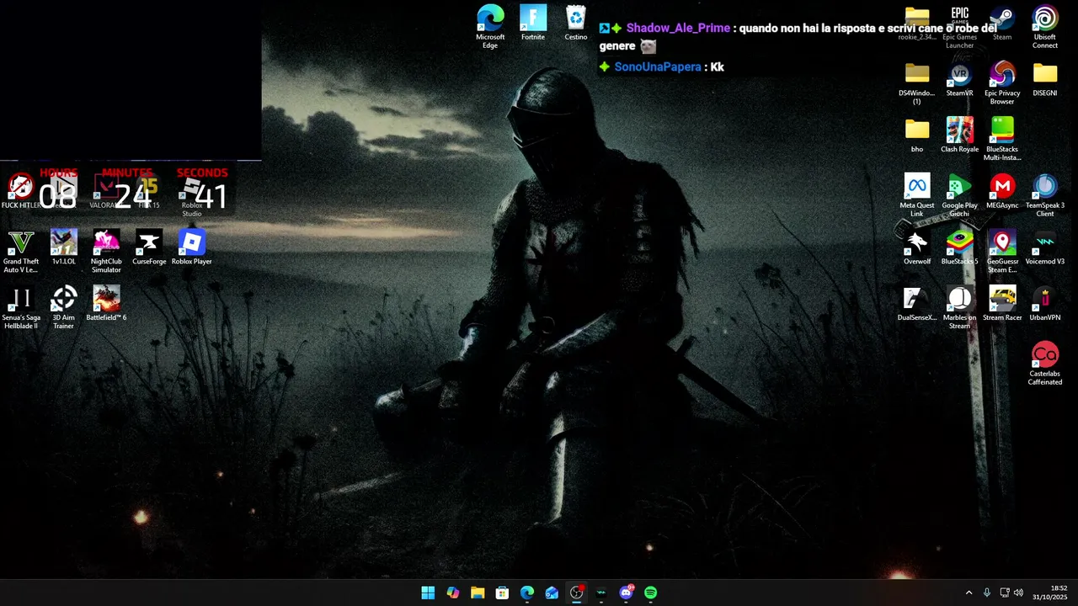Open File Explorer from the taskbar
Image resolution: width=1078 pixels, height=606 pixels.
point(478,593)
